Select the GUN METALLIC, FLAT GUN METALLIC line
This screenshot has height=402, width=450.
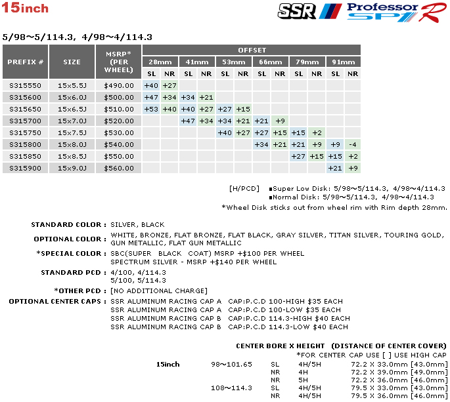pos(176,243)
